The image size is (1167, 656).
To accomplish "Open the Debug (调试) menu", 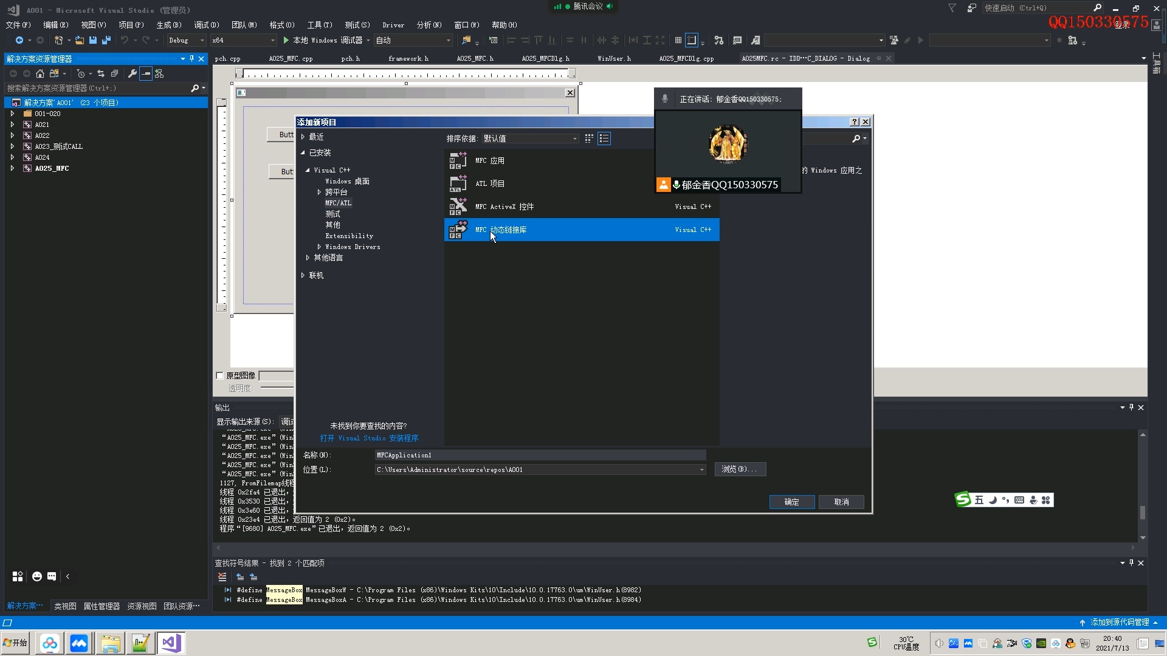I will 206,25.
